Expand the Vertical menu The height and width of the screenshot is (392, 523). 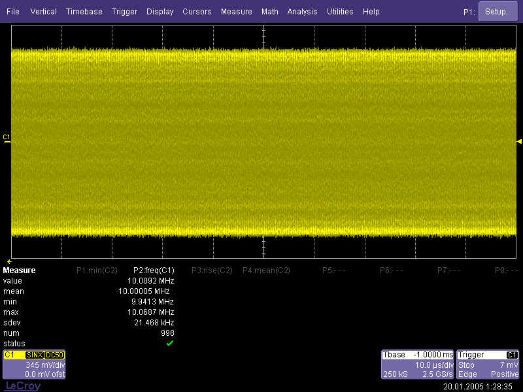[44, 12]
